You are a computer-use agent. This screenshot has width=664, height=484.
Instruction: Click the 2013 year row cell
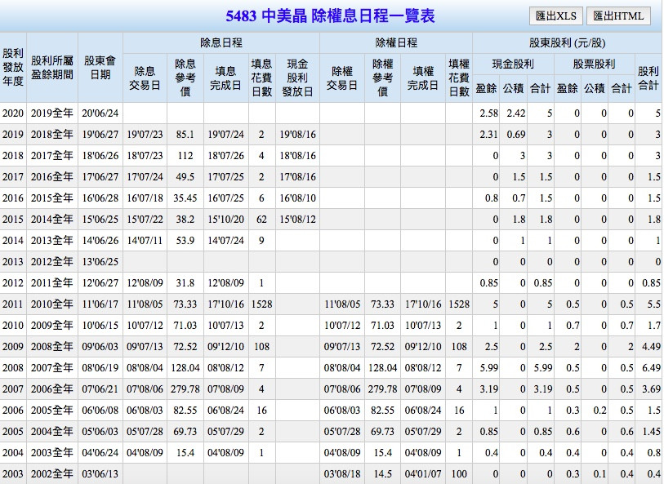tap(13, 261)
